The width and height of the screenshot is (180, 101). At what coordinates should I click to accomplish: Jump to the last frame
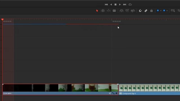(125, 4)
